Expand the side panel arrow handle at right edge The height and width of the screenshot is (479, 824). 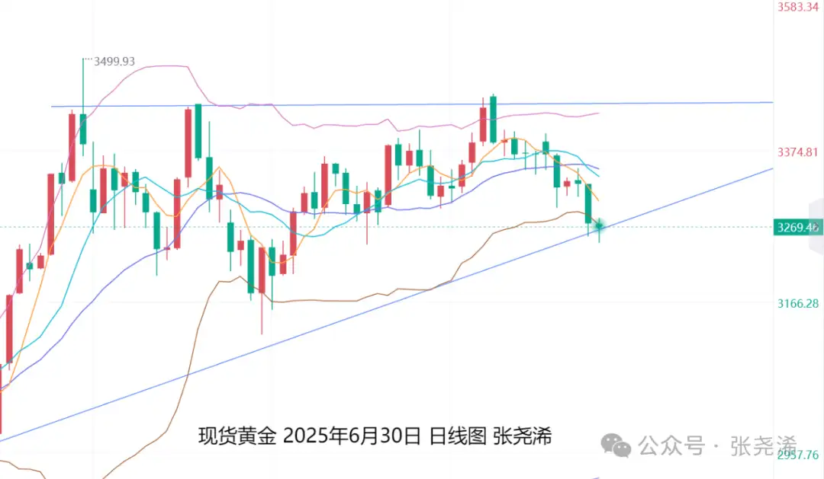coord(817,227)
